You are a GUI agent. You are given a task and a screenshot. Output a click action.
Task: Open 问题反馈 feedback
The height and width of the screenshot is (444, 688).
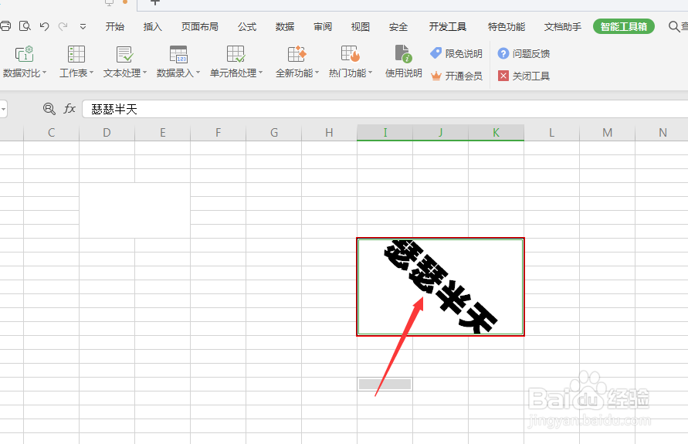[524, 53]
